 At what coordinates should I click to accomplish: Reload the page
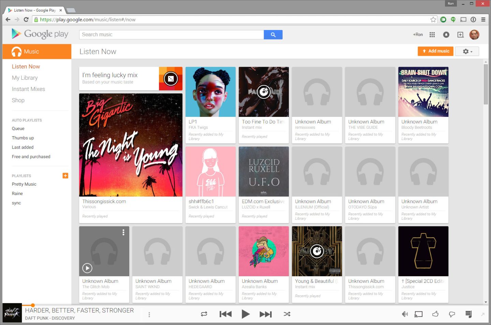pos(26,19)
